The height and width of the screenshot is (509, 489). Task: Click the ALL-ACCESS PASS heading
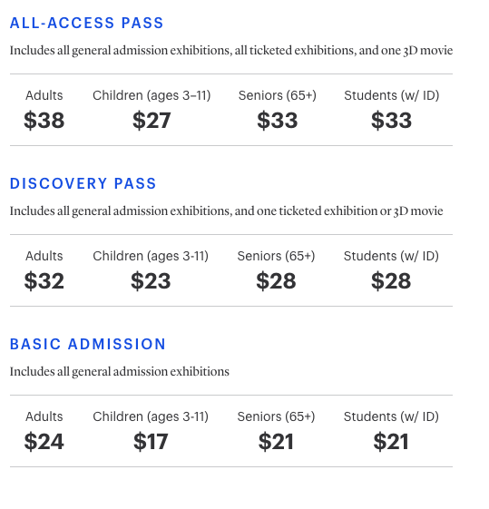coord(86,23)
